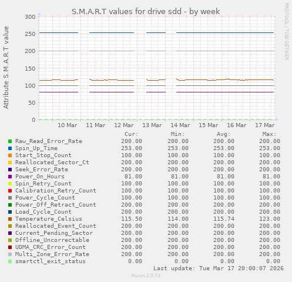This screenshot has height=282, width=292.
Task: Select the Current_Pending_Sector legend label
Action: [54, 233]
